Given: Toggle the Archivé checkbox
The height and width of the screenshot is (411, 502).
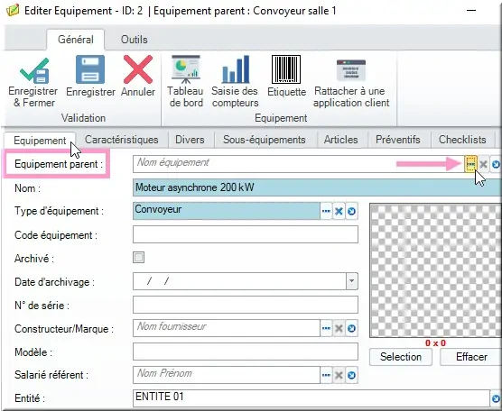Looking at the screenshot, I should tap(139, 257).
